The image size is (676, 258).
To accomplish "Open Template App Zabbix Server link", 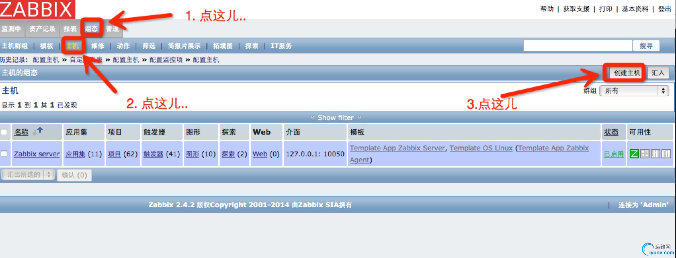I will click(398, 148).
